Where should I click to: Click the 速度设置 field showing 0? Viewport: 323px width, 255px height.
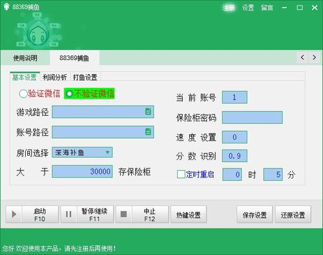(x=234, y=137)
